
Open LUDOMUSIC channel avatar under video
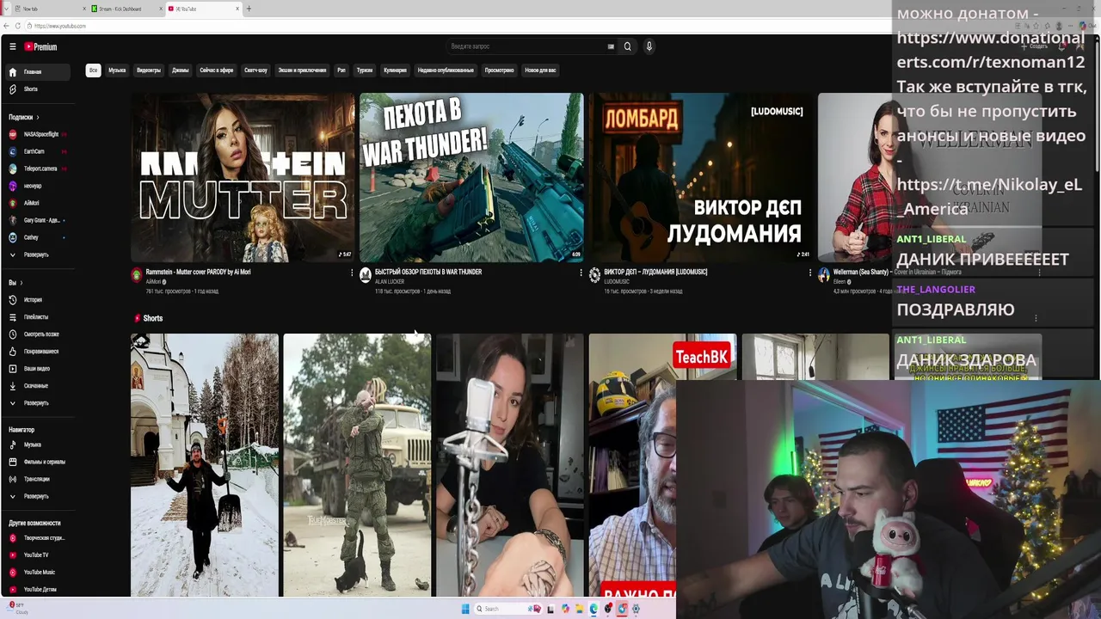(x=594, y=275)
